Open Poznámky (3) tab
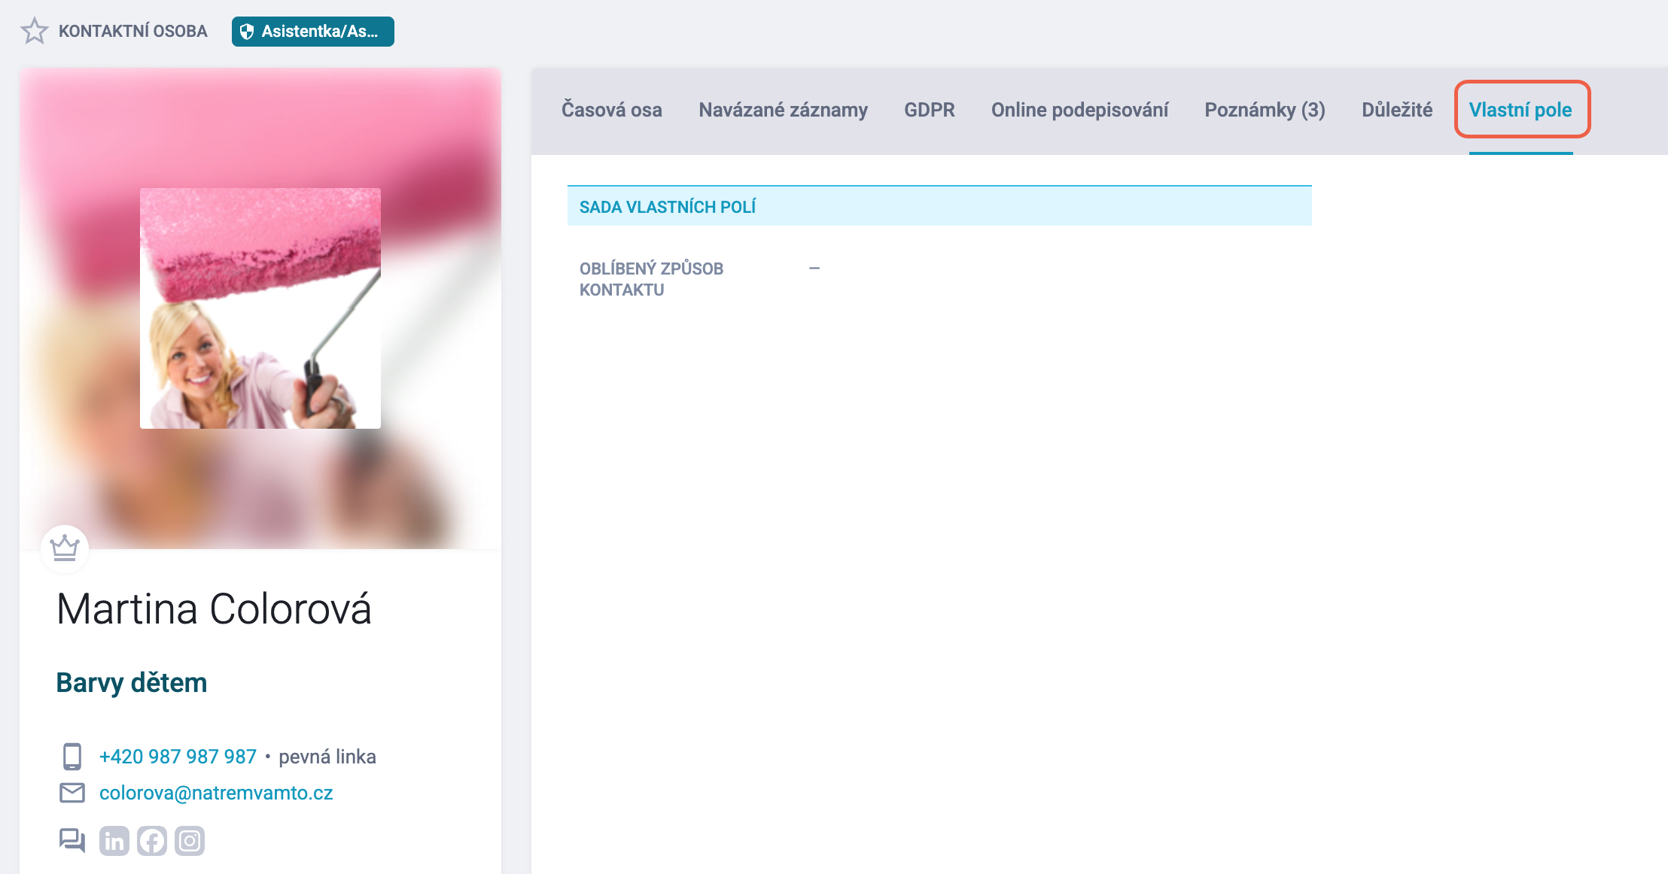 coord(1265,110)
